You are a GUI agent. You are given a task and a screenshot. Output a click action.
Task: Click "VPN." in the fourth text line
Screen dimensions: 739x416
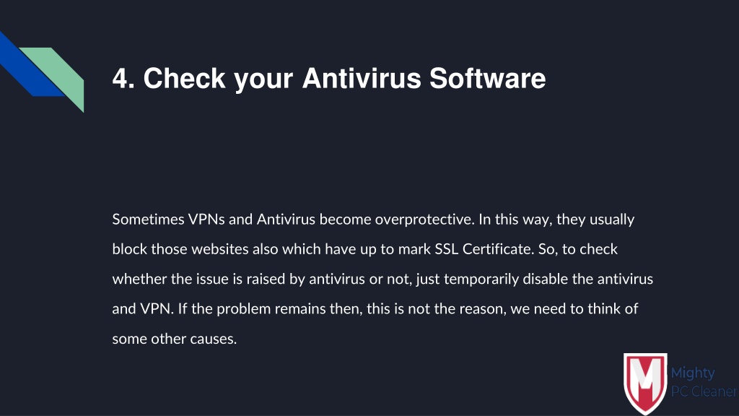(x=157, y=309)
